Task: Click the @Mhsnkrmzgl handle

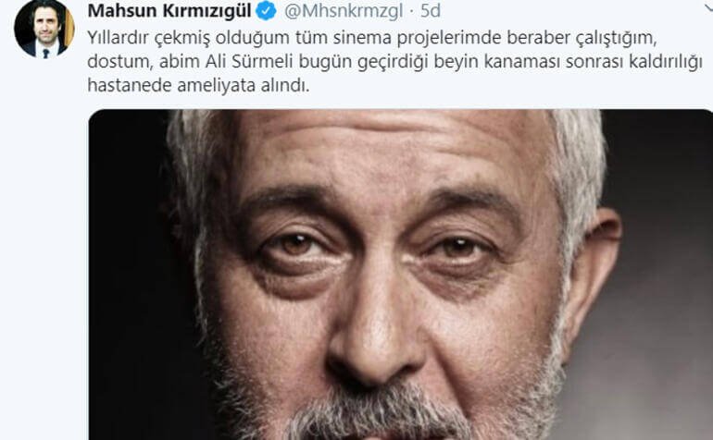Action: [344, 11]
